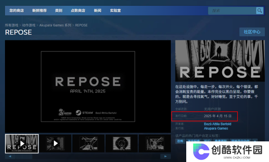Click the left arrow of thumbnail strip
269x162 pixels.
tap(10, 156)
